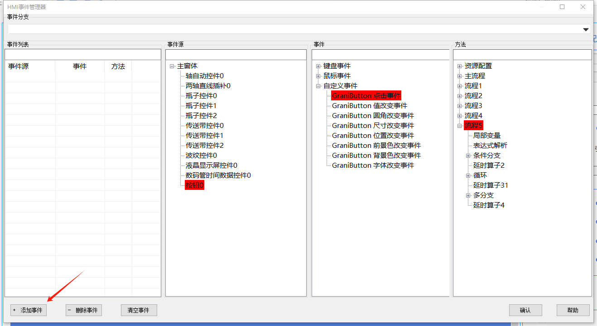Expand the 流程4 node
597x326 pixels.
click(x=460, y=116)
